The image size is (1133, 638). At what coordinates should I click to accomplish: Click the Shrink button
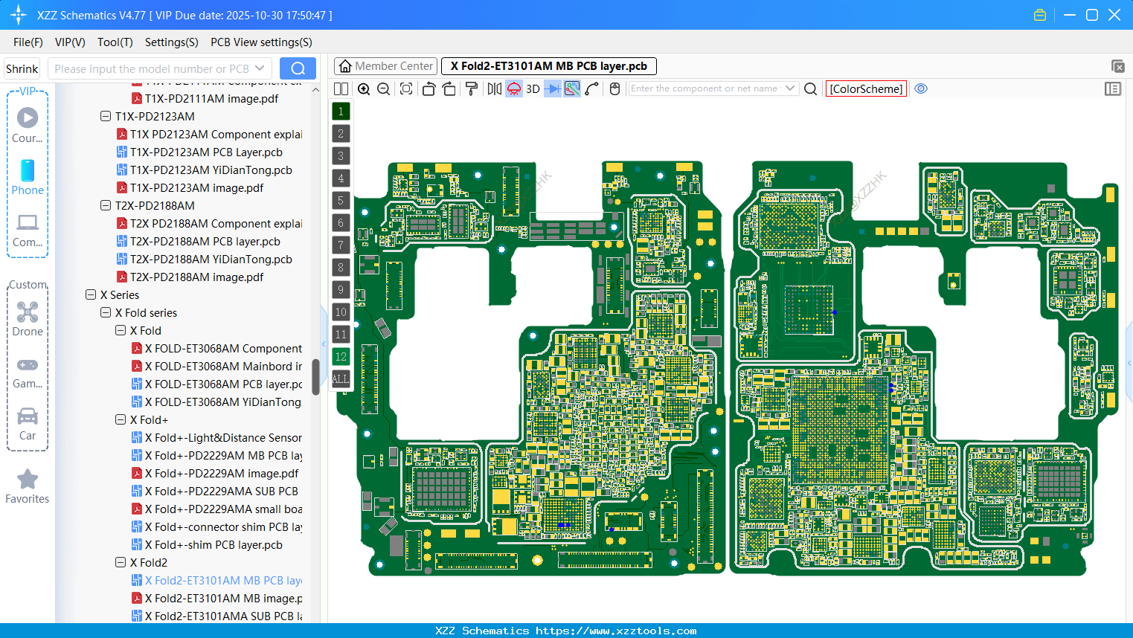coord(22,68)
